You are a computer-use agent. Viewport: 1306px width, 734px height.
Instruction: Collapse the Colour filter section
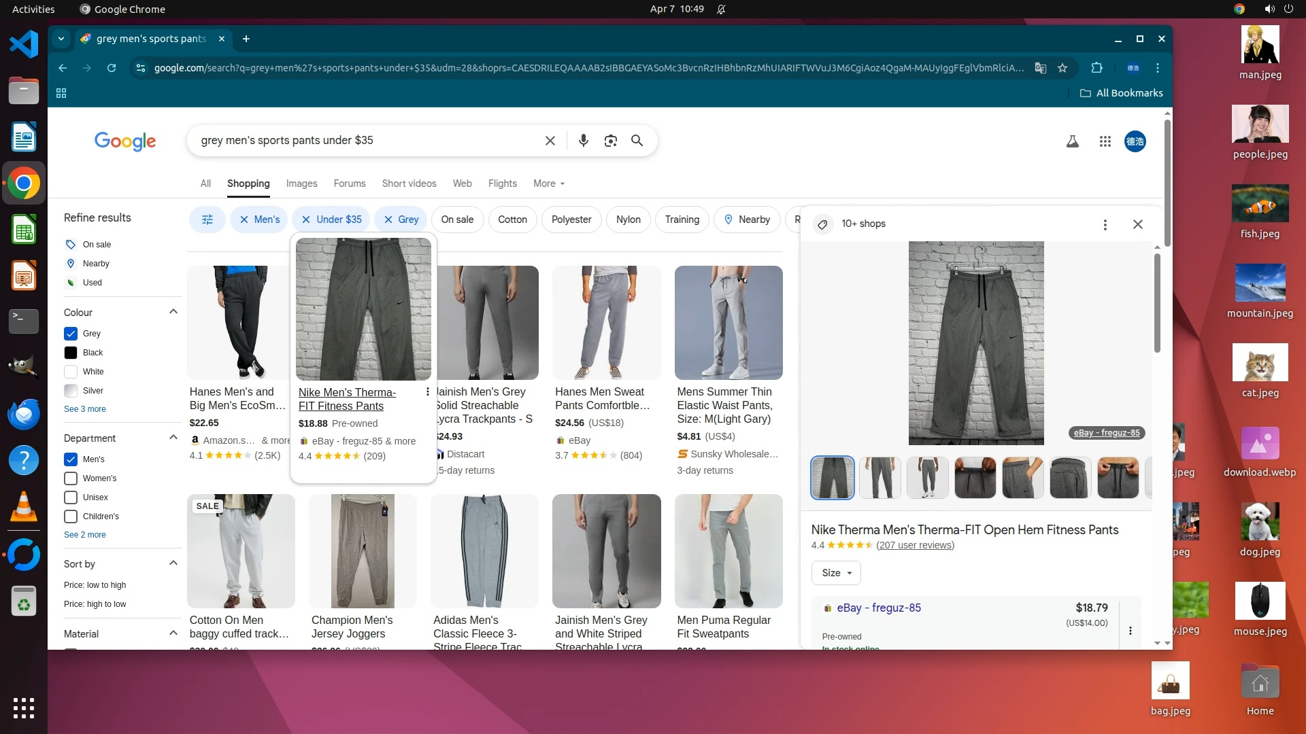pos(173,312)
